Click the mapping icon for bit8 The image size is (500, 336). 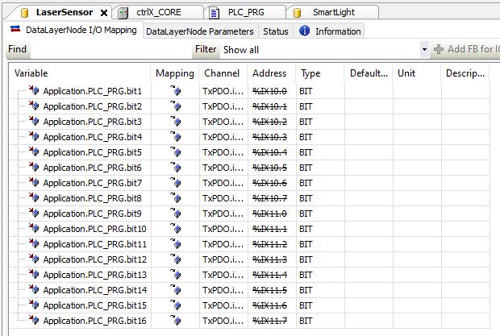click(x=175, y=198)
